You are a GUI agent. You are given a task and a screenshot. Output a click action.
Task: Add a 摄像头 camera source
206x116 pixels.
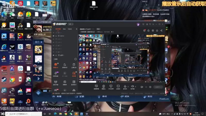pos(104,87)
